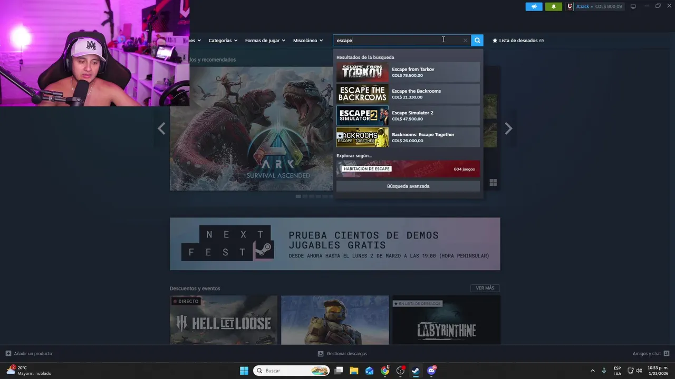Open Lista de deseados wishlist
Screen dimensions: 675x379
click(x=518, y=41)
